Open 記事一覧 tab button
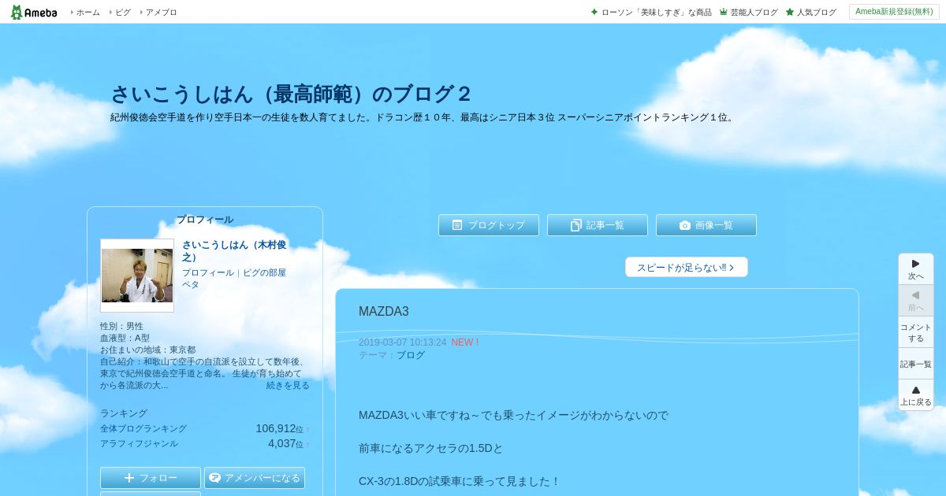This screenshot has height=496, width=946. tap(598, 225)
